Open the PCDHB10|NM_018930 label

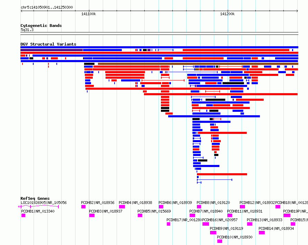coord(235,237)
